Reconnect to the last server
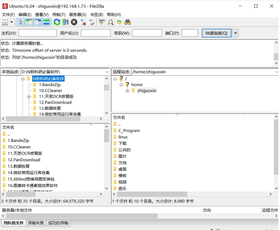The height and width of the screenshot is (230, 280). (x=91, y=22)
